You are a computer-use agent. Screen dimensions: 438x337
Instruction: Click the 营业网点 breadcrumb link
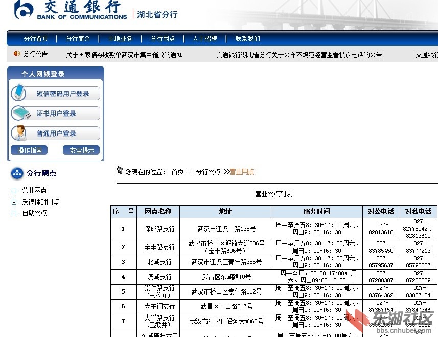tap(242, 172)
